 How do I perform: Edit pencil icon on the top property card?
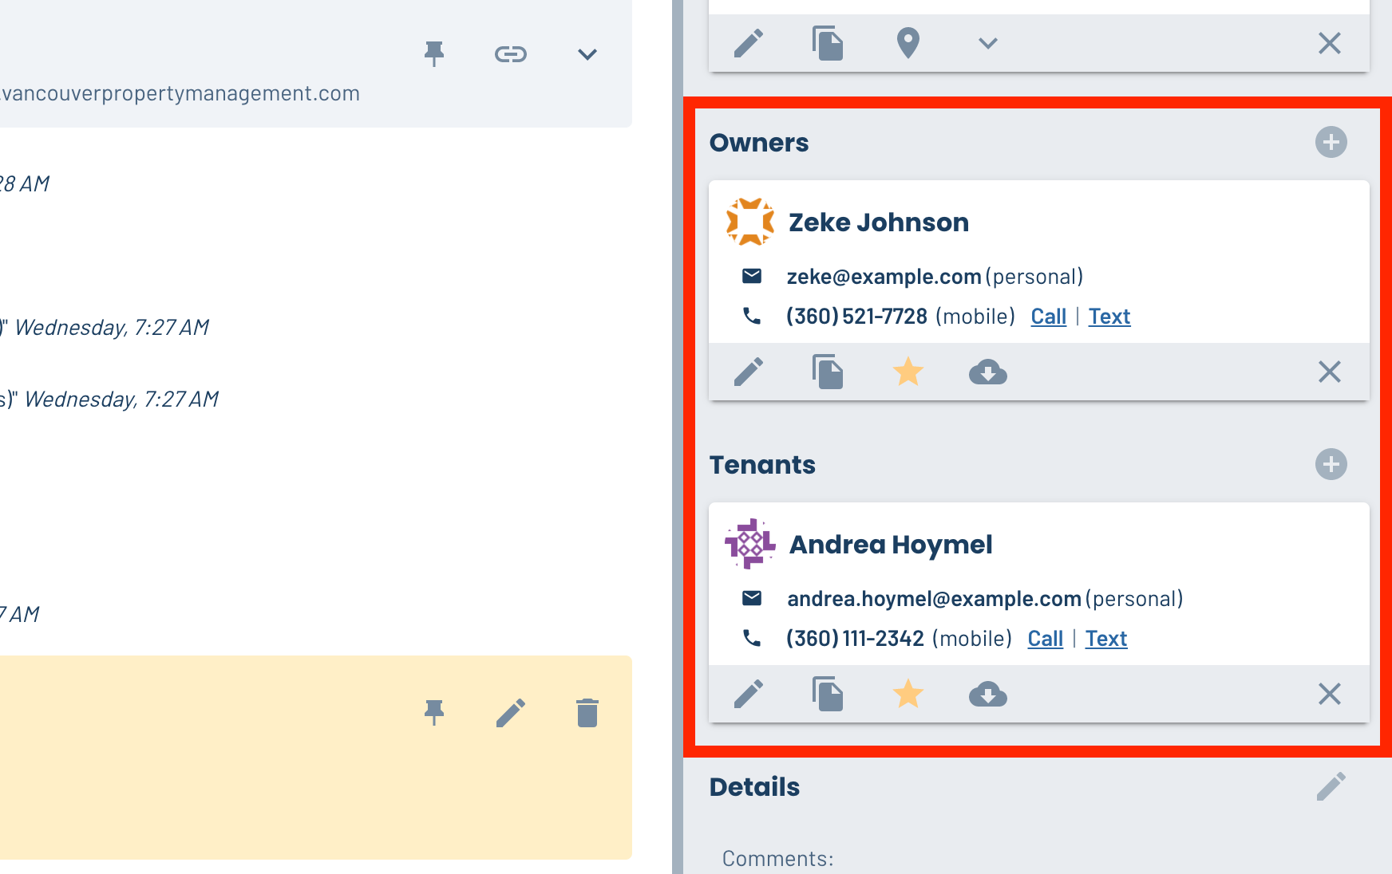click(749, 43)
